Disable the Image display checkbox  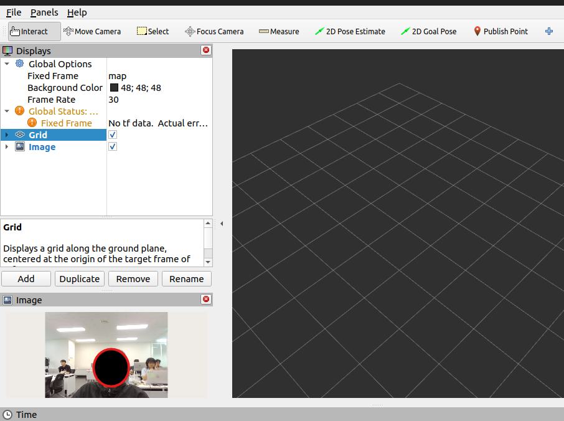pyautogui.click(x=113, y=146)
